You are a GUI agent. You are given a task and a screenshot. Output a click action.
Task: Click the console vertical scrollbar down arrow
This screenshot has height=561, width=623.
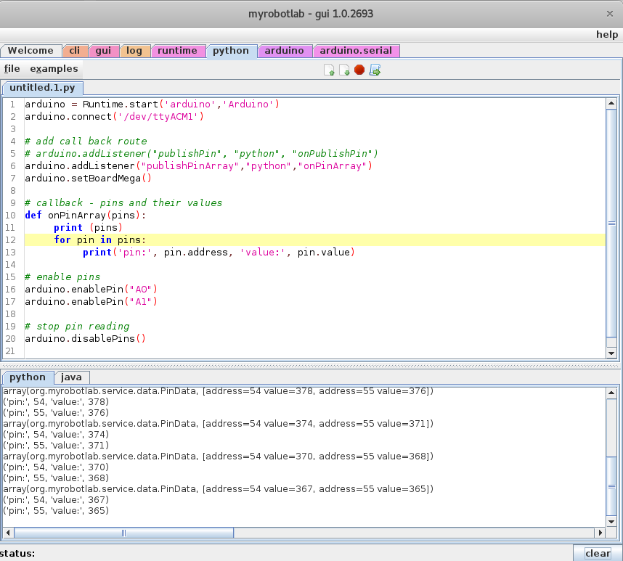(x=611, y=522)
